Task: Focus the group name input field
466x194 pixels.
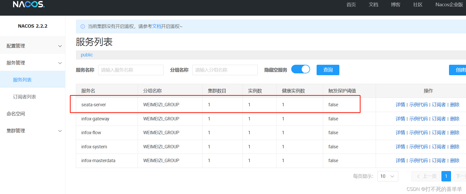Action: (x=225, y=70)
